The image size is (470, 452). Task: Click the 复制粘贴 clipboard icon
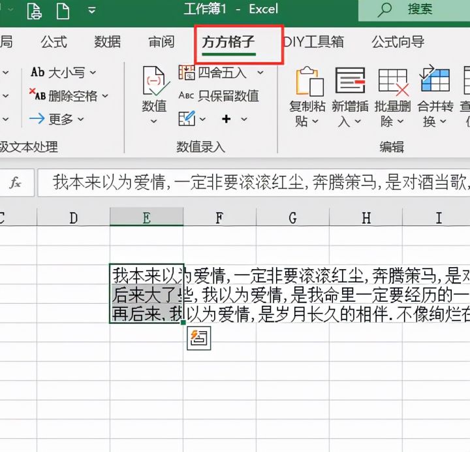click(309, 81)
